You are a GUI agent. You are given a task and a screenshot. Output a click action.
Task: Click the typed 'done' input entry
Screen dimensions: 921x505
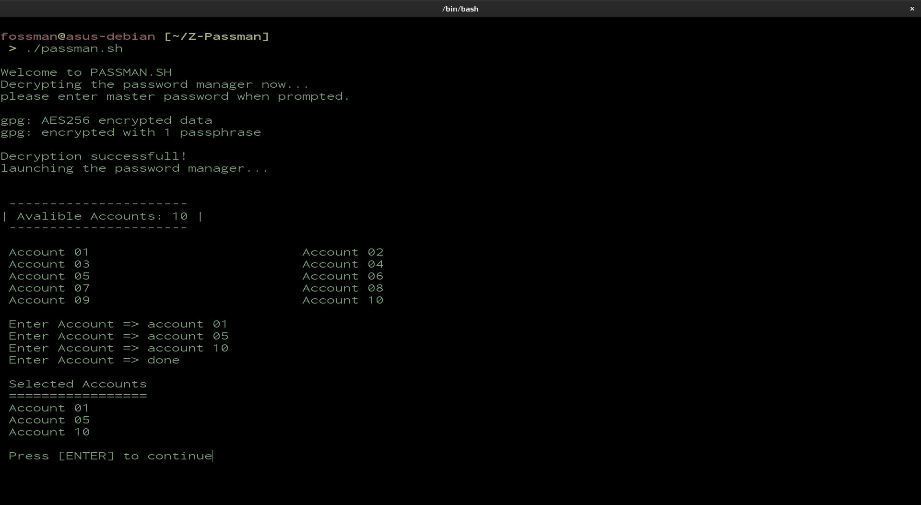pos(163,360)
